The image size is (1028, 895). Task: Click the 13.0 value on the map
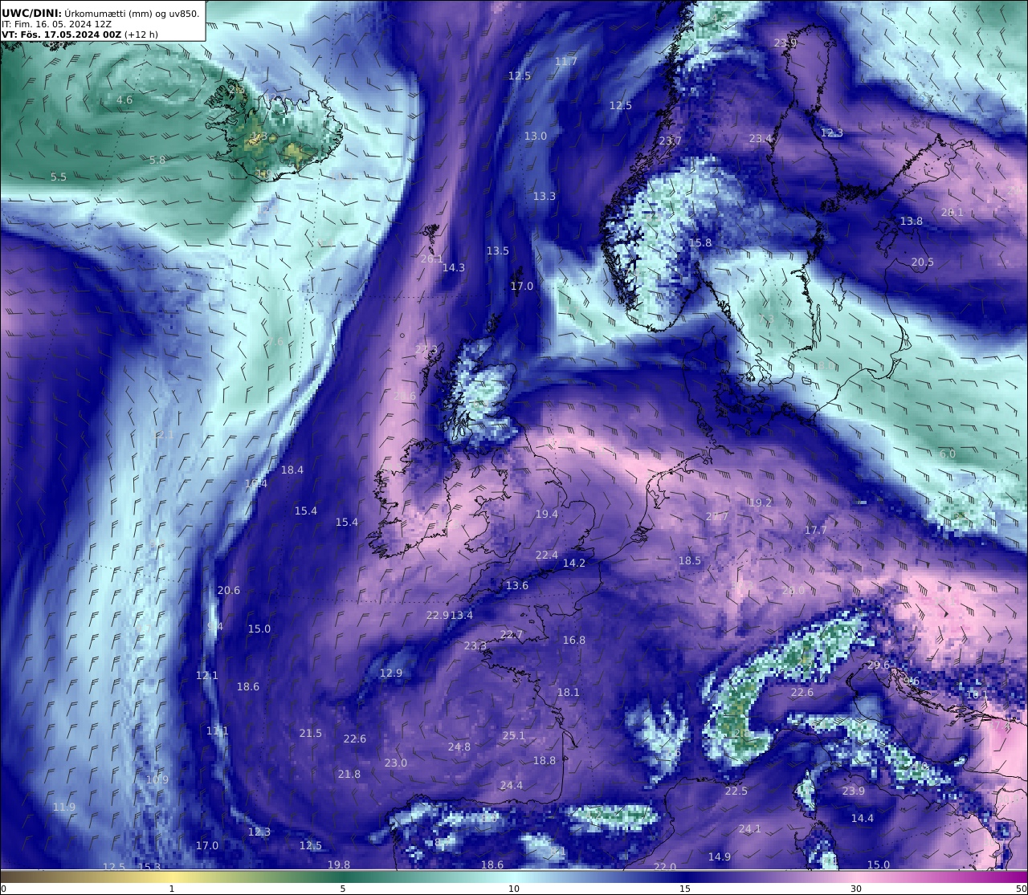coord(536,136)
